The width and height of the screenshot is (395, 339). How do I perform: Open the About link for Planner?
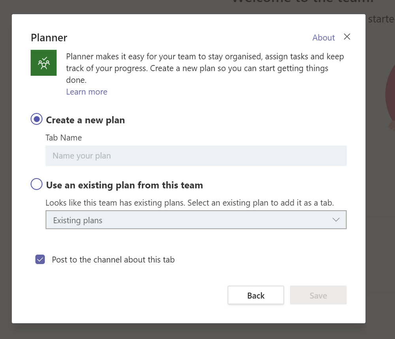click(x=324, y=37)
